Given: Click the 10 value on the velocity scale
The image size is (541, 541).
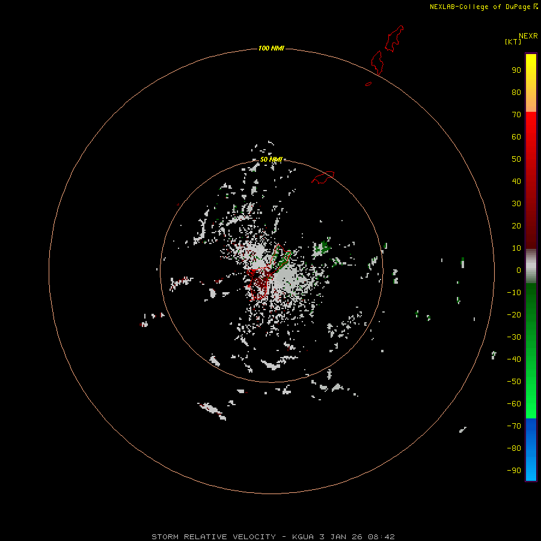Looking at the screenshot, I should click(x=516, y=248).
